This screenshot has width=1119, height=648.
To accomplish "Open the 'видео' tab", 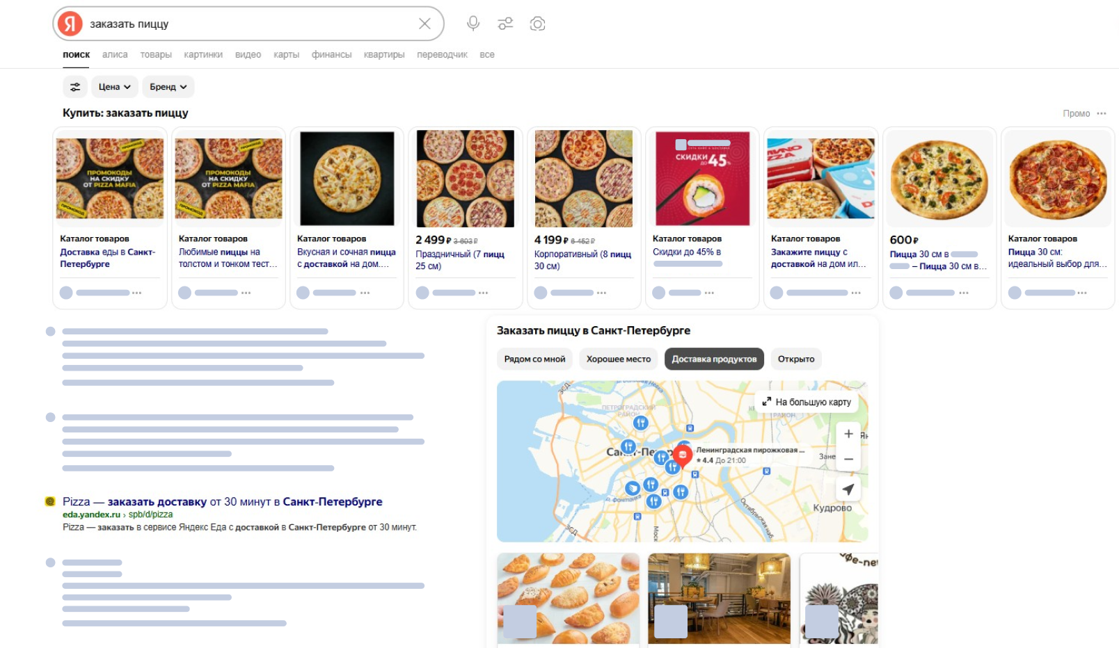I will pos(248,55).
